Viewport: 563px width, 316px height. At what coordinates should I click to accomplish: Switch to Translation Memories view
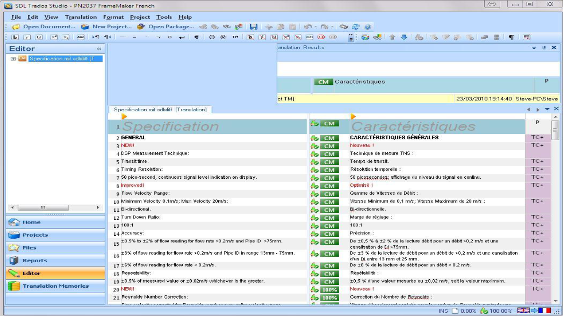[55, 286]
